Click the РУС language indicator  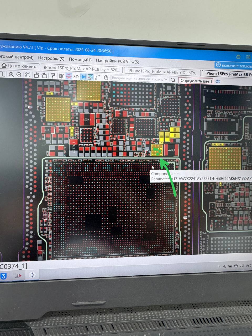point(249,266)
